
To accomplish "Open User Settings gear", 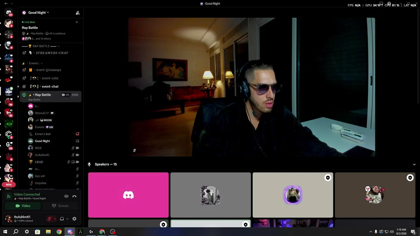I will click(x=74, y=219).
